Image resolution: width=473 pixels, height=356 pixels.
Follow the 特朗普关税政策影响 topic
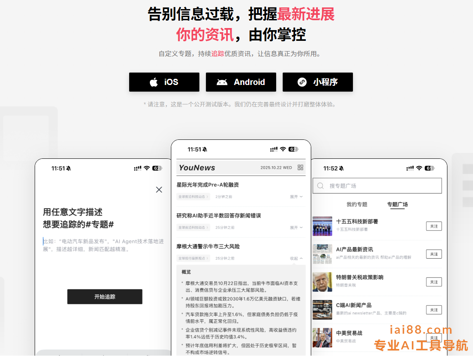[x=434, y=282]
